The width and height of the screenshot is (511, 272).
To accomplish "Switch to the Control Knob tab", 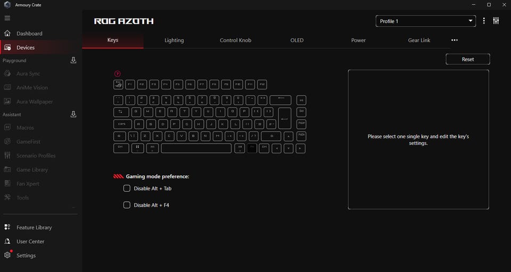I will coord(235,40).
